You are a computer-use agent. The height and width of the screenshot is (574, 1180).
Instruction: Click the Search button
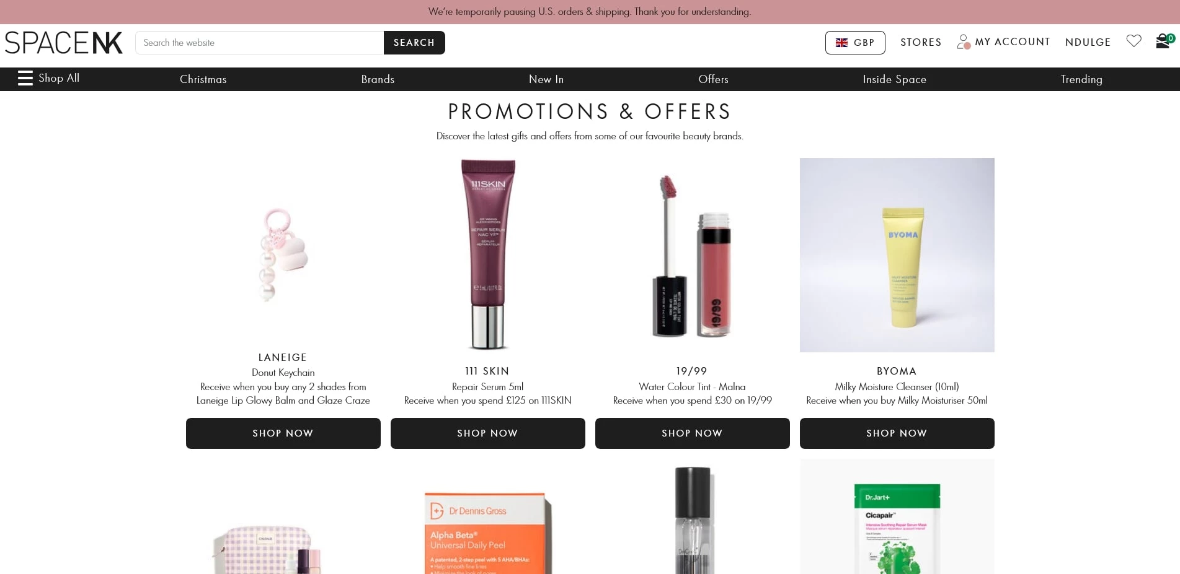click(414, 43)
